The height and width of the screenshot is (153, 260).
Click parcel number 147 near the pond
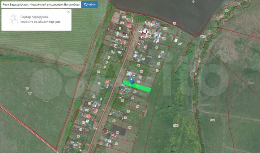tap(179, 44)
